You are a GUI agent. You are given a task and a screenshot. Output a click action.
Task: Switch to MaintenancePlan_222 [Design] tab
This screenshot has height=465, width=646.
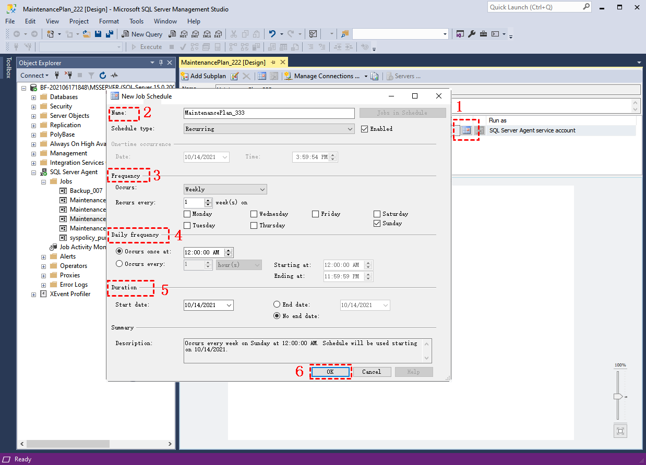223,63
